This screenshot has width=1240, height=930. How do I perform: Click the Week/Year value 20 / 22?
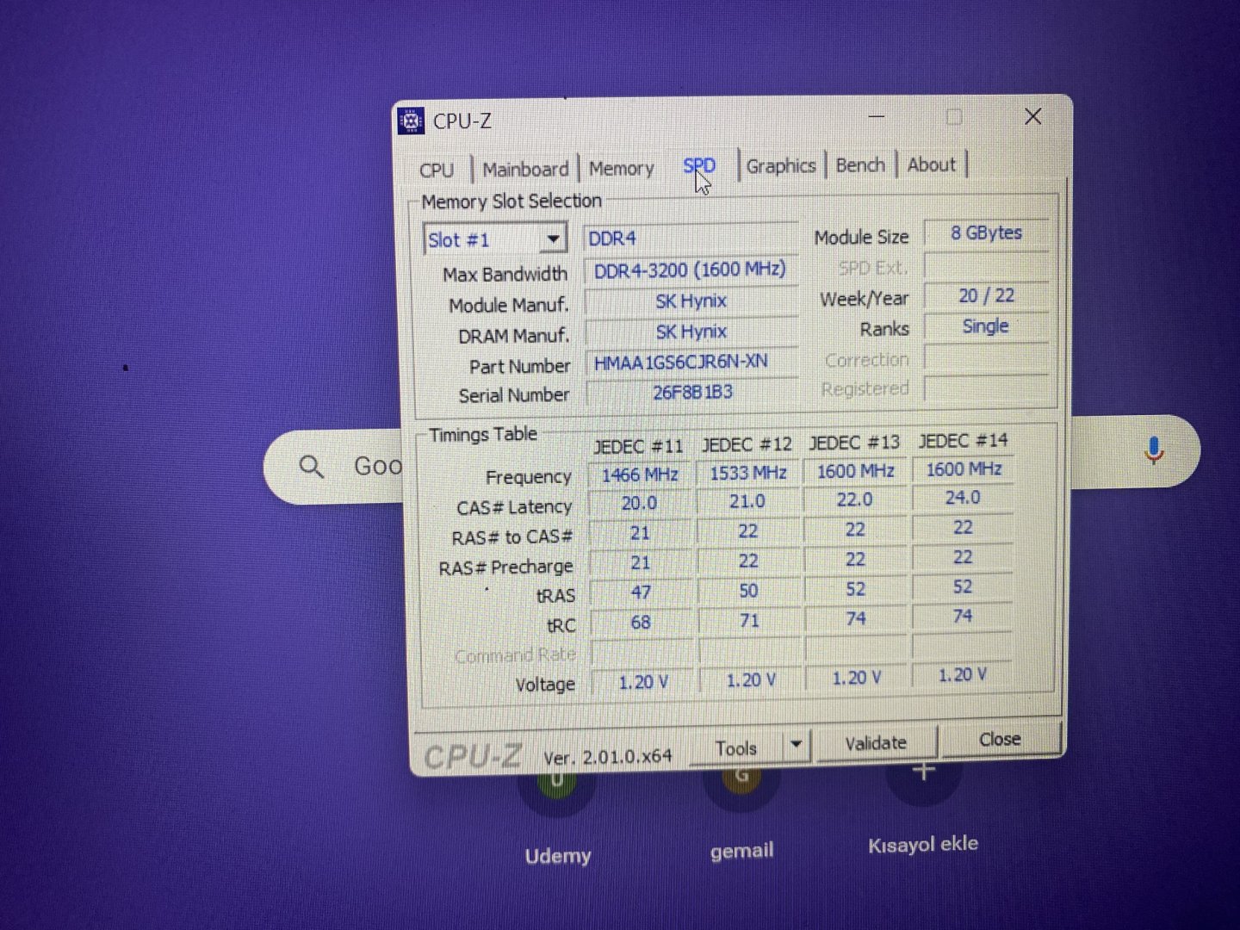click(x=986, y=295)
